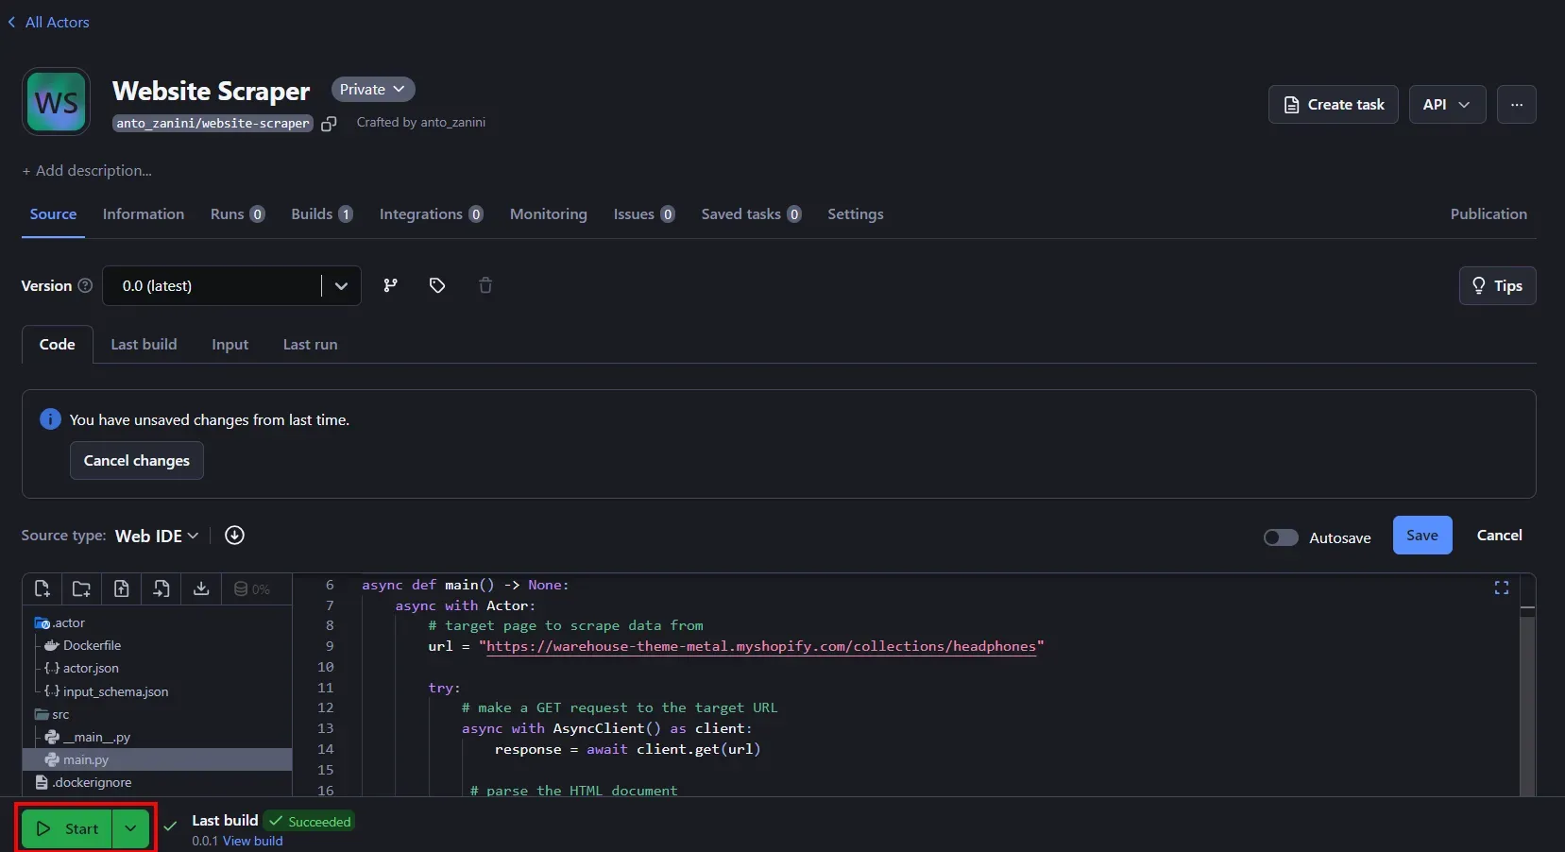Click the git branch icon next to Version
The image size is (1565, 852).
coord(390,285)
